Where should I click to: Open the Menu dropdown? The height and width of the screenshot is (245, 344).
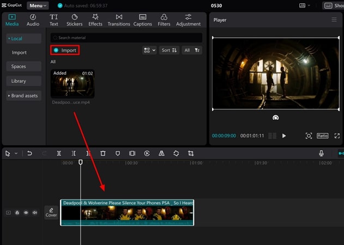[38, 5]
